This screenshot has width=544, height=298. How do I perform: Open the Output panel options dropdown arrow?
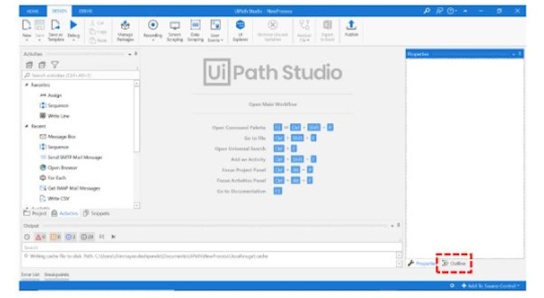click(x=392, y=226)
